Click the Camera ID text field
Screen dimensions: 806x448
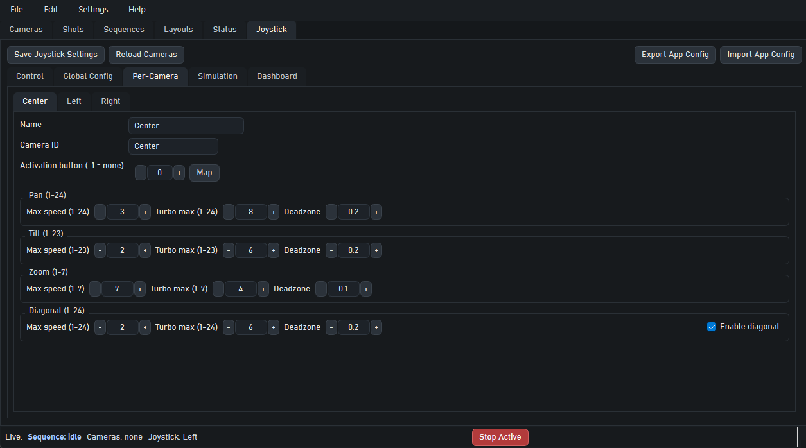(x=173, y=146)
